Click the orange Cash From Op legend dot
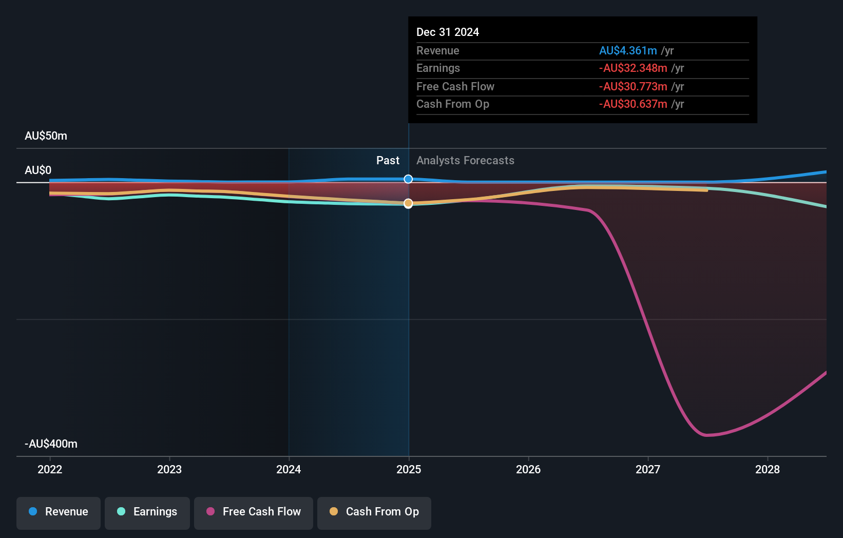 point(334,511)
